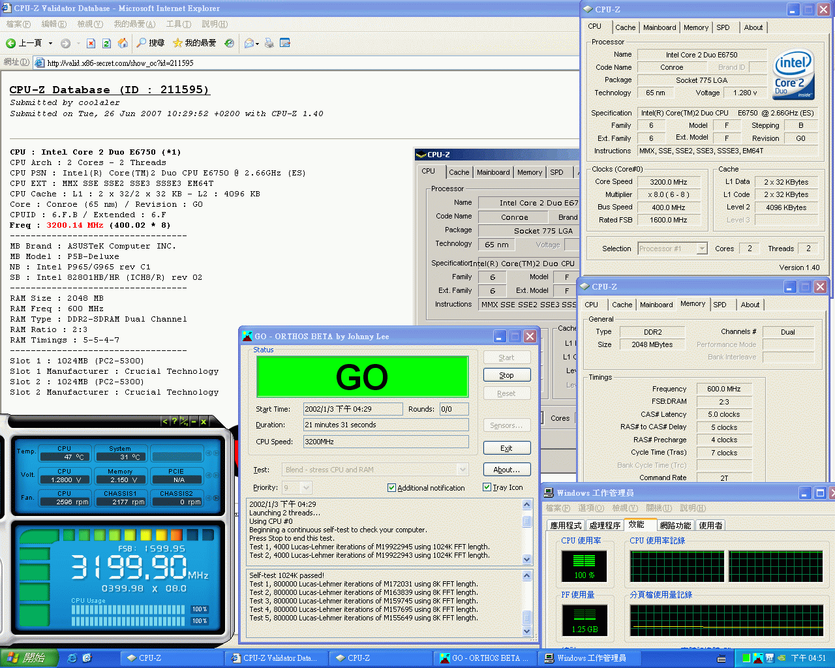Click the second quick launch icon on taskbar
The height and width of the screenshot is (668, 835).
pos(87,658)
